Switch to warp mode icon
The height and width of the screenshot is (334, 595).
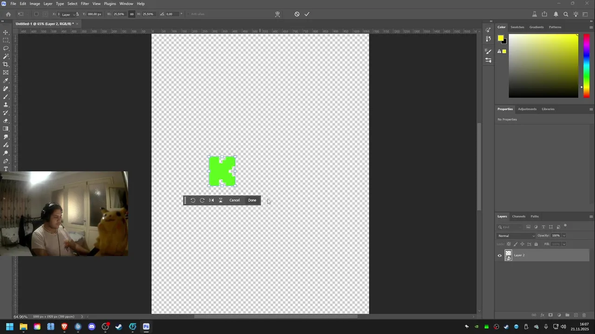tap(278, 14)
